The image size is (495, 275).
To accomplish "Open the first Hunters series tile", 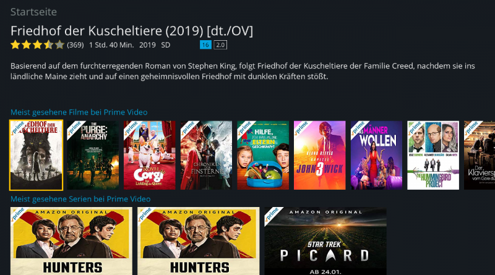I will (71, 241).
